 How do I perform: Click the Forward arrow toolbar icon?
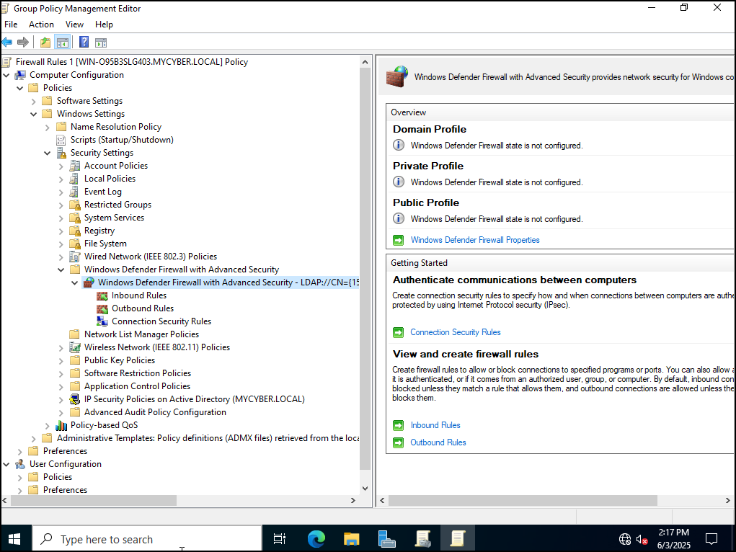coord(22,43)
